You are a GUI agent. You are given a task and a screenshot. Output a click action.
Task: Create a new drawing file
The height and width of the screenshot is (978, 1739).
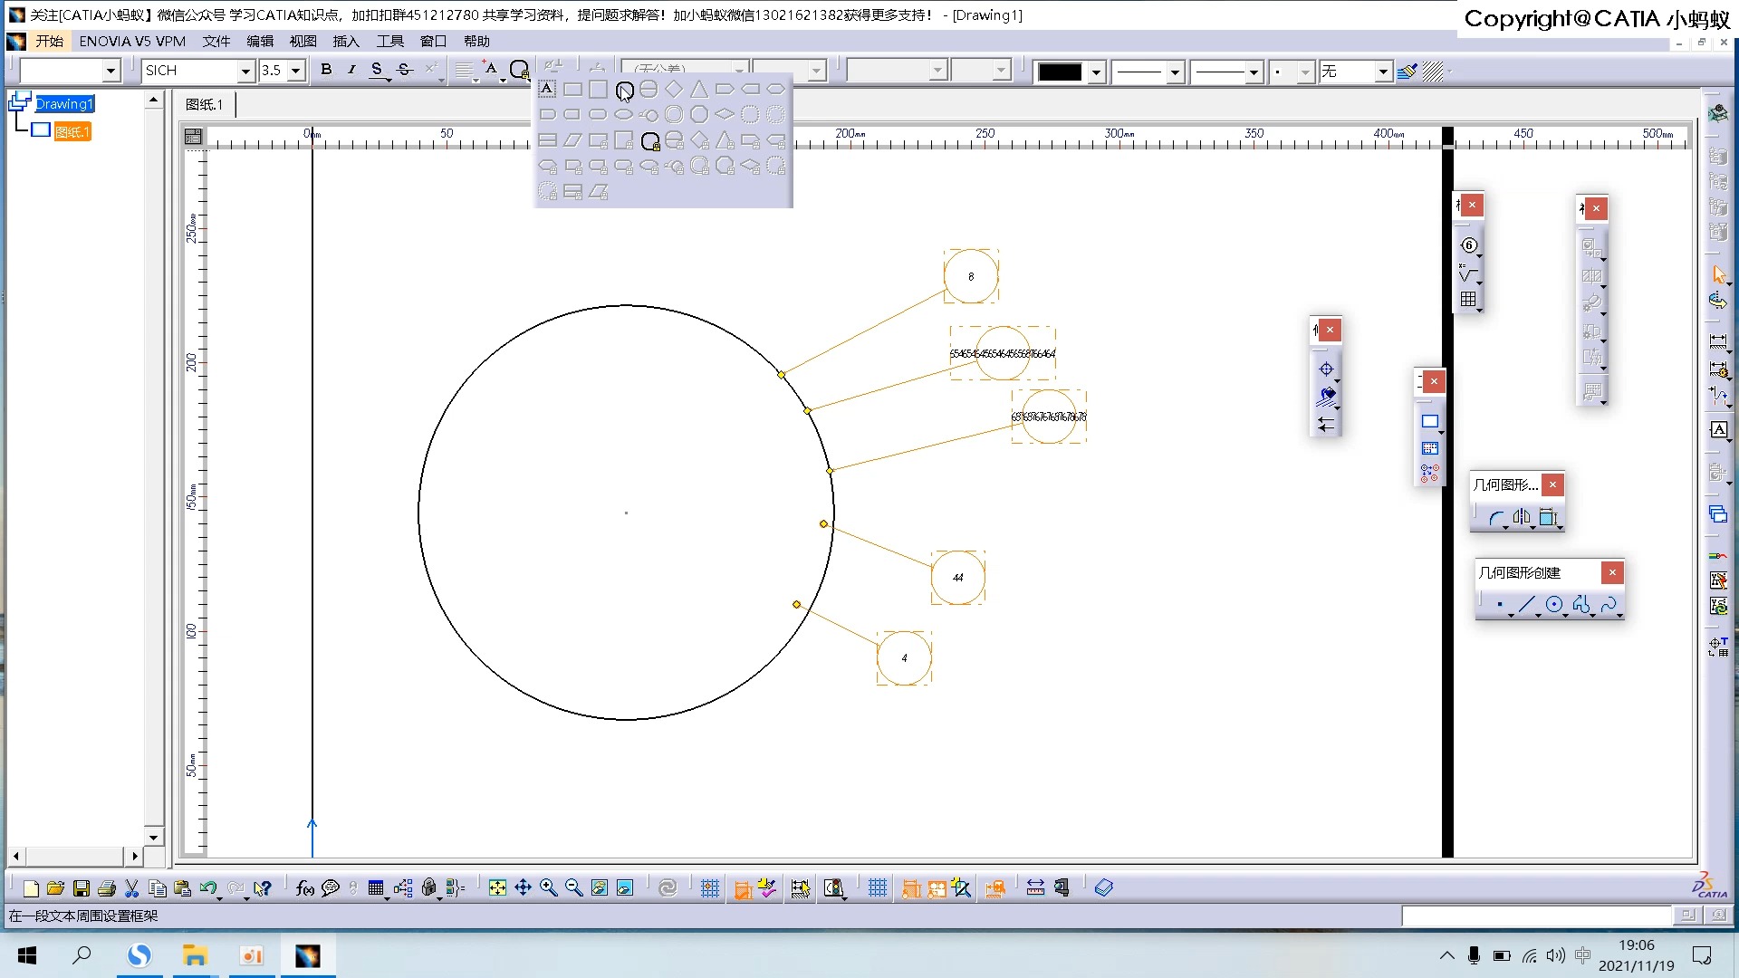31,888
